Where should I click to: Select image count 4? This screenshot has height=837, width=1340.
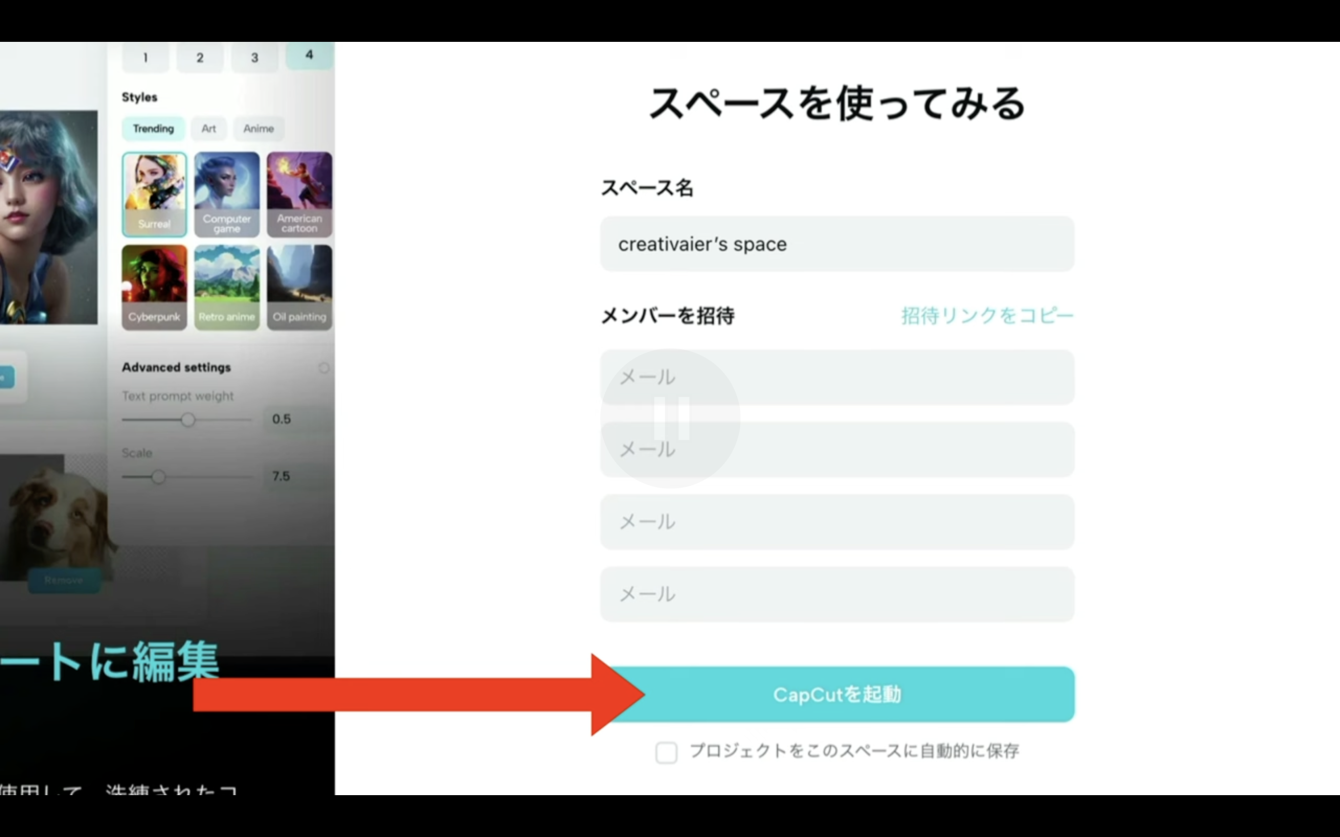pos(309,55)
